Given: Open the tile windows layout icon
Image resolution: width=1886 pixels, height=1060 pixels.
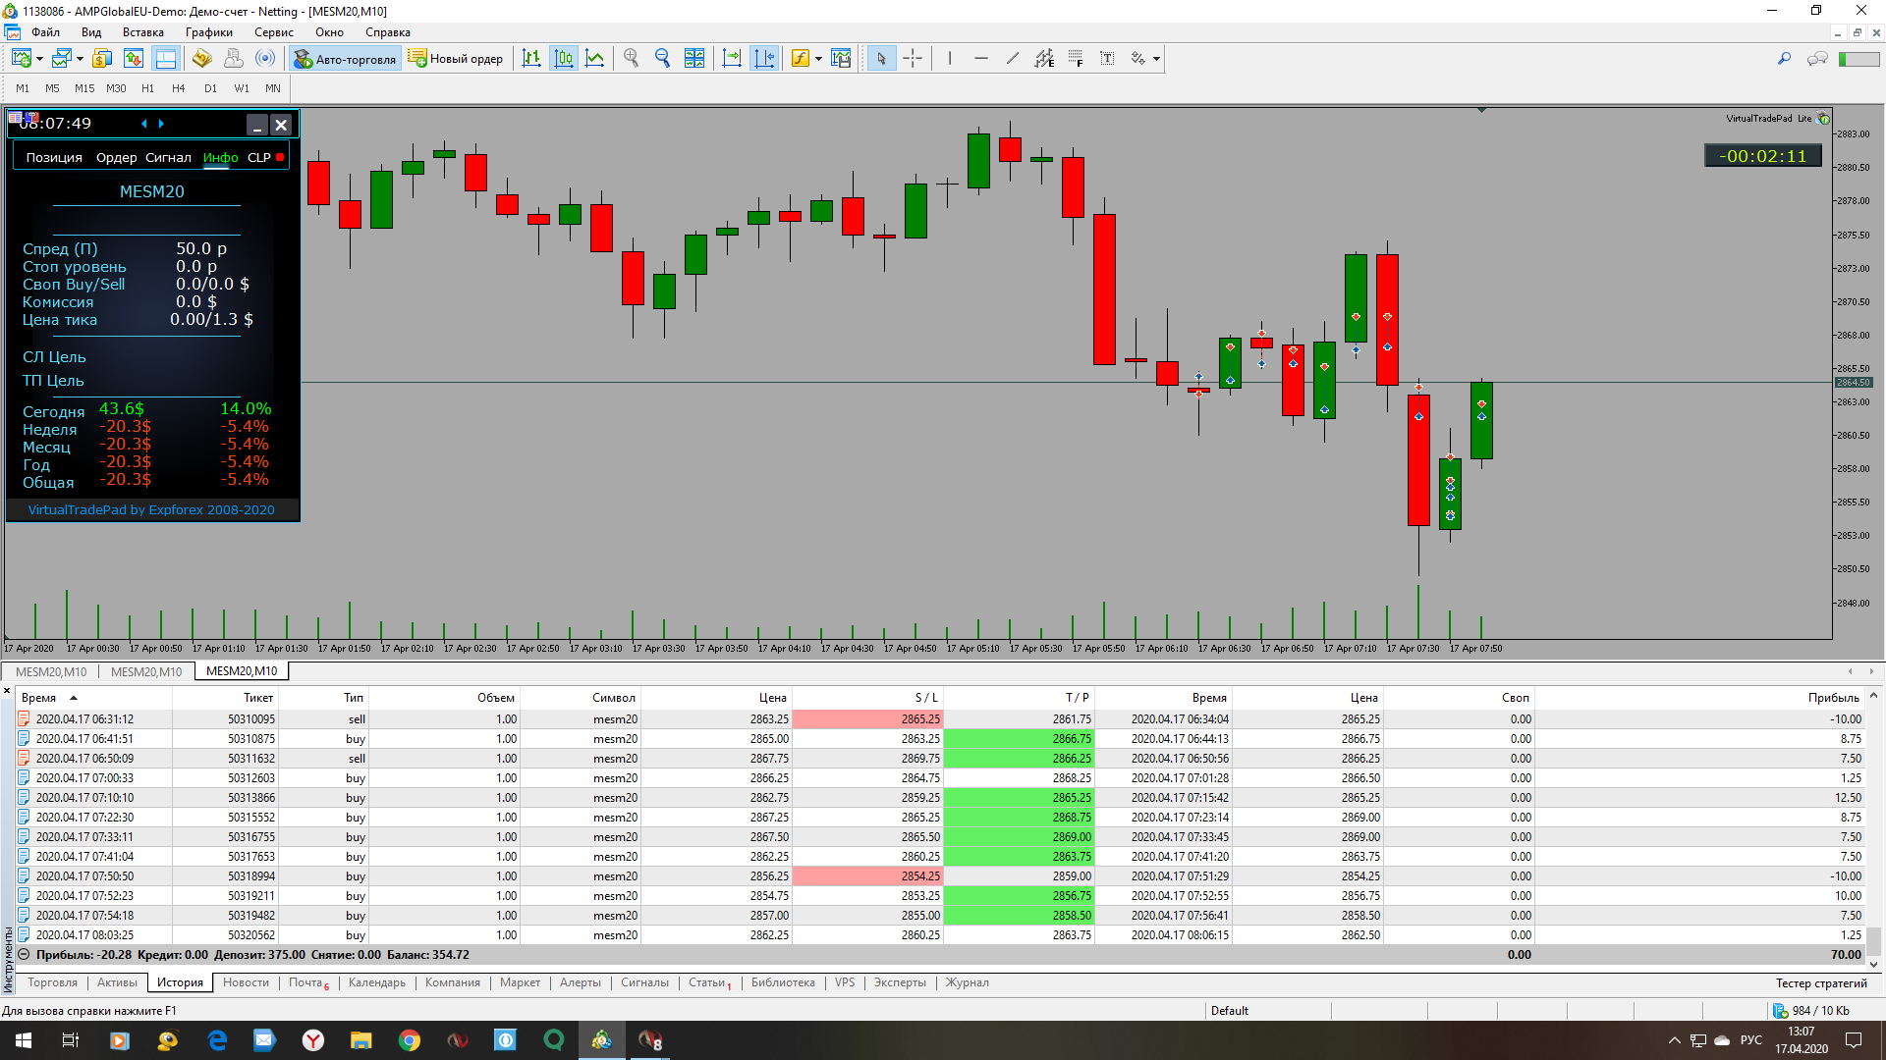Looking at the screenshot, I should [694, 59].
